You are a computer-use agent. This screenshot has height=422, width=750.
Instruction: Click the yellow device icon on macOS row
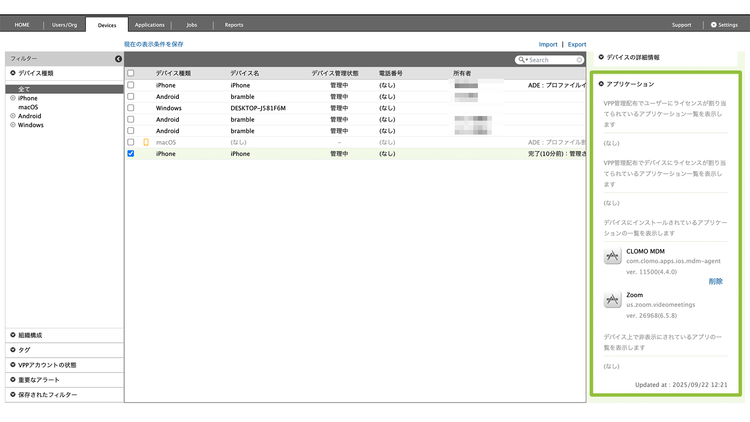146,143
